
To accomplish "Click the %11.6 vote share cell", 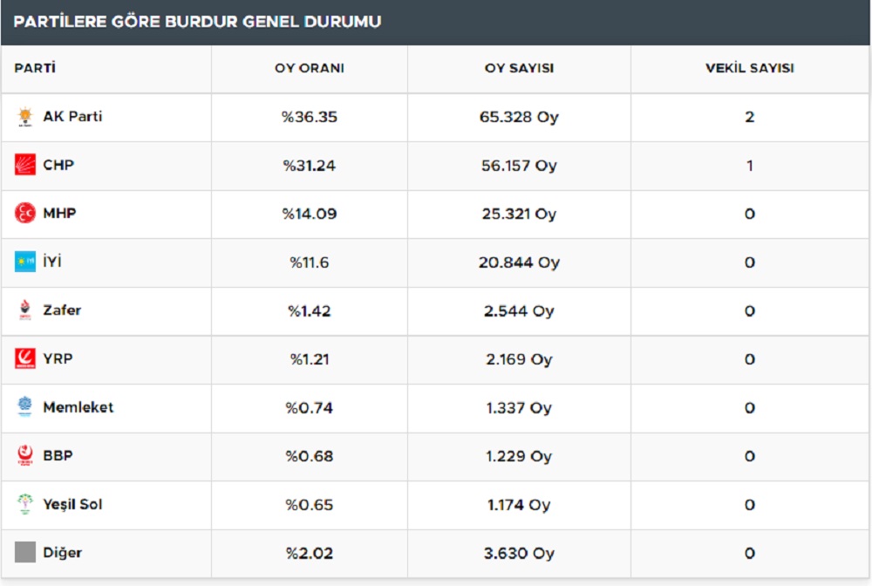I will pos(310,262).
